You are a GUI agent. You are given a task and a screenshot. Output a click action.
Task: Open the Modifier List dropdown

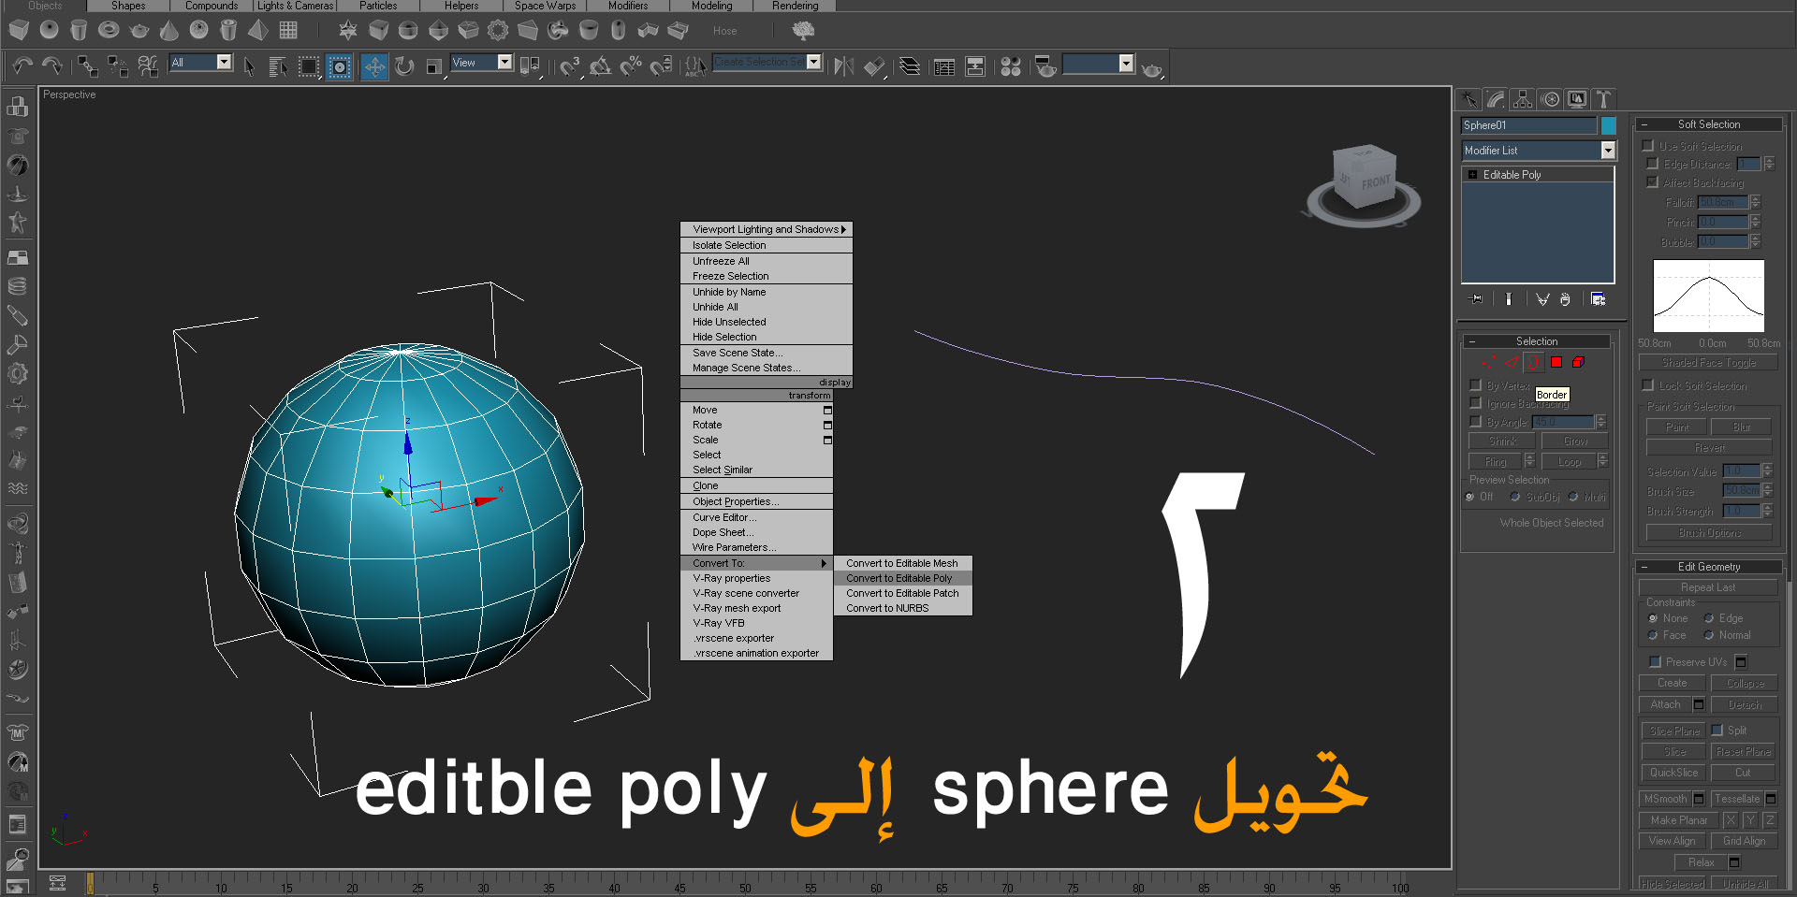(x=1539, y=151)
